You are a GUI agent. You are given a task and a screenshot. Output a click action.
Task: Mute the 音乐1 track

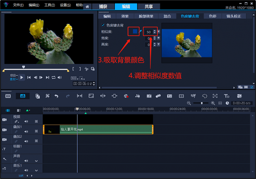(26, 170)
